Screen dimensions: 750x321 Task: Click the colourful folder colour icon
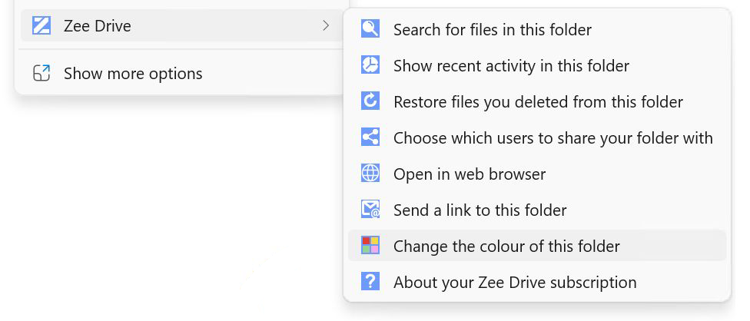point(370,246)
